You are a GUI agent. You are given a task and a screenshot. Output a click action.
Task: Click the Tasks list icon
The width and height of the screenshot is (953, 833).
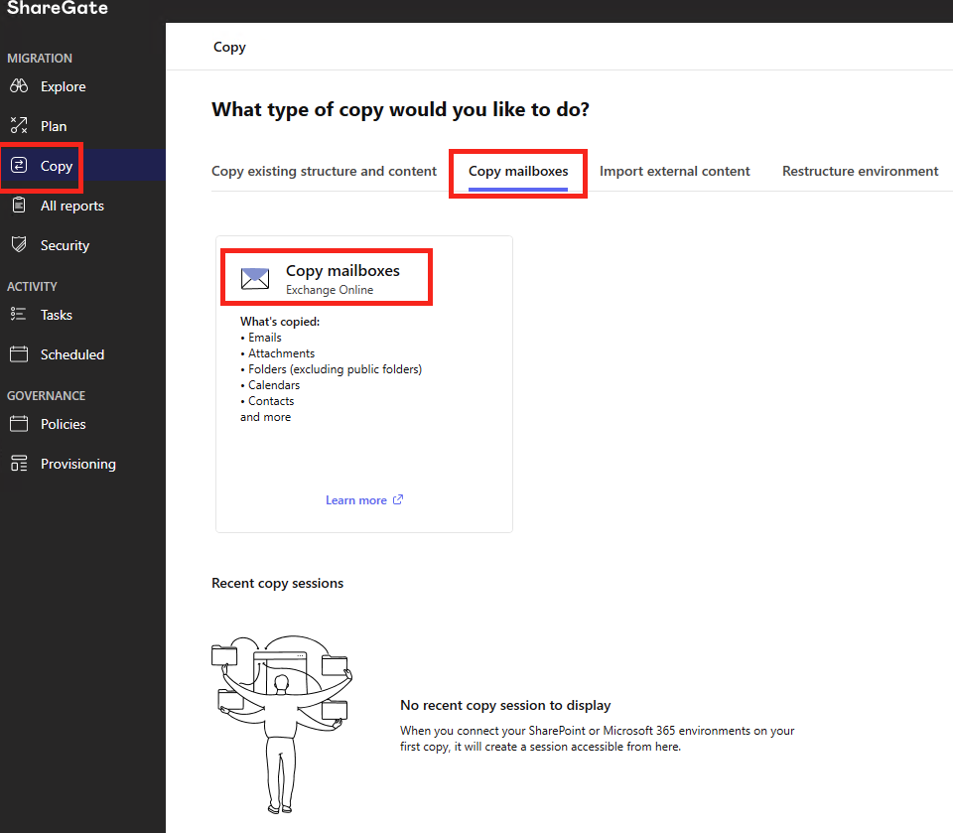pos(18,315)
